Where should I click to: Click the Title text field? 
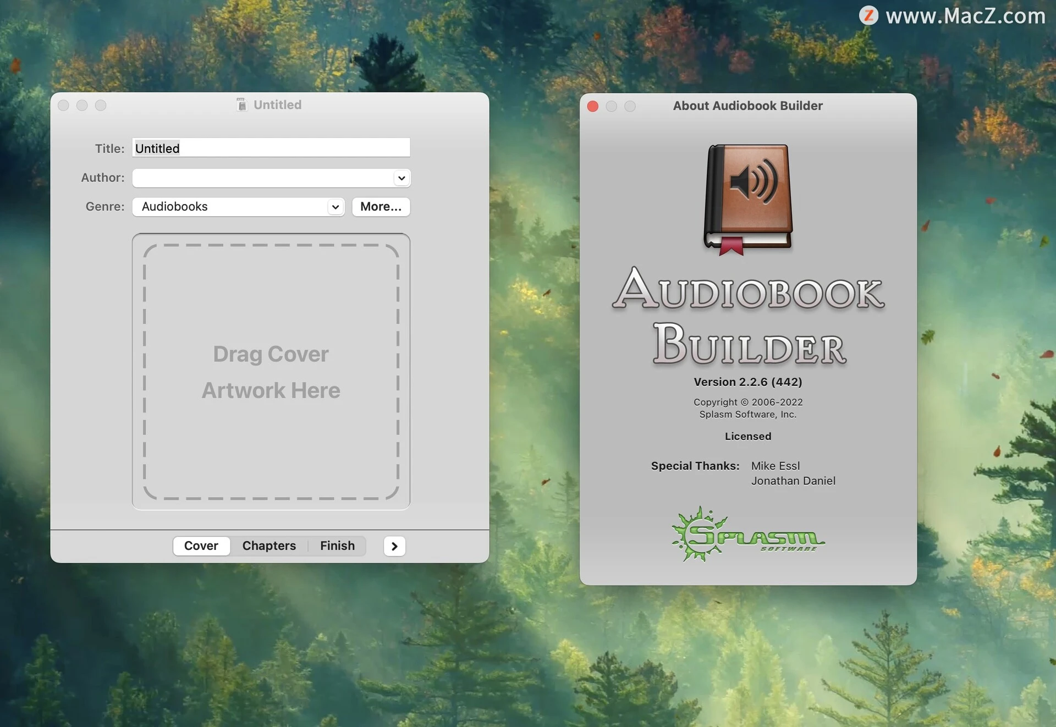coord(271,148)
